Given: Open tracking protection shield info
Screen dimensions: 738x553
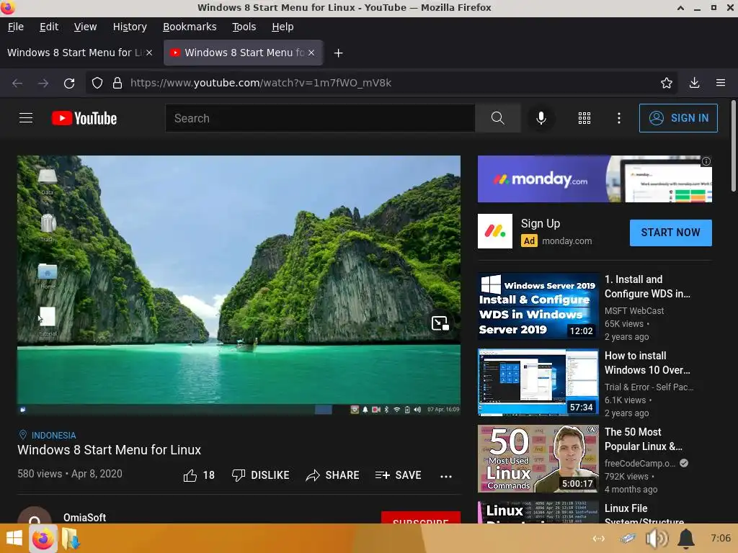Looking at the screenshot, I should [97, 84].
